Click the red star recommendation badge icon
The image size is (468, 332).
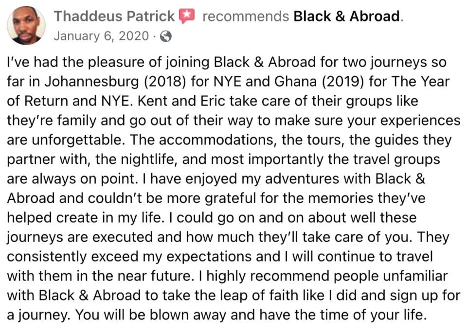click(186, 16)
